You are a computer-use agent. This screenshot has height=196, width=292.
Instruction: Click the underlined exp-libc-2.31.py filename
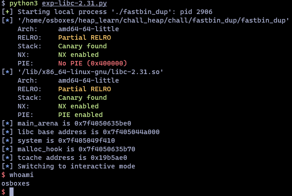[x=74, y=3]
